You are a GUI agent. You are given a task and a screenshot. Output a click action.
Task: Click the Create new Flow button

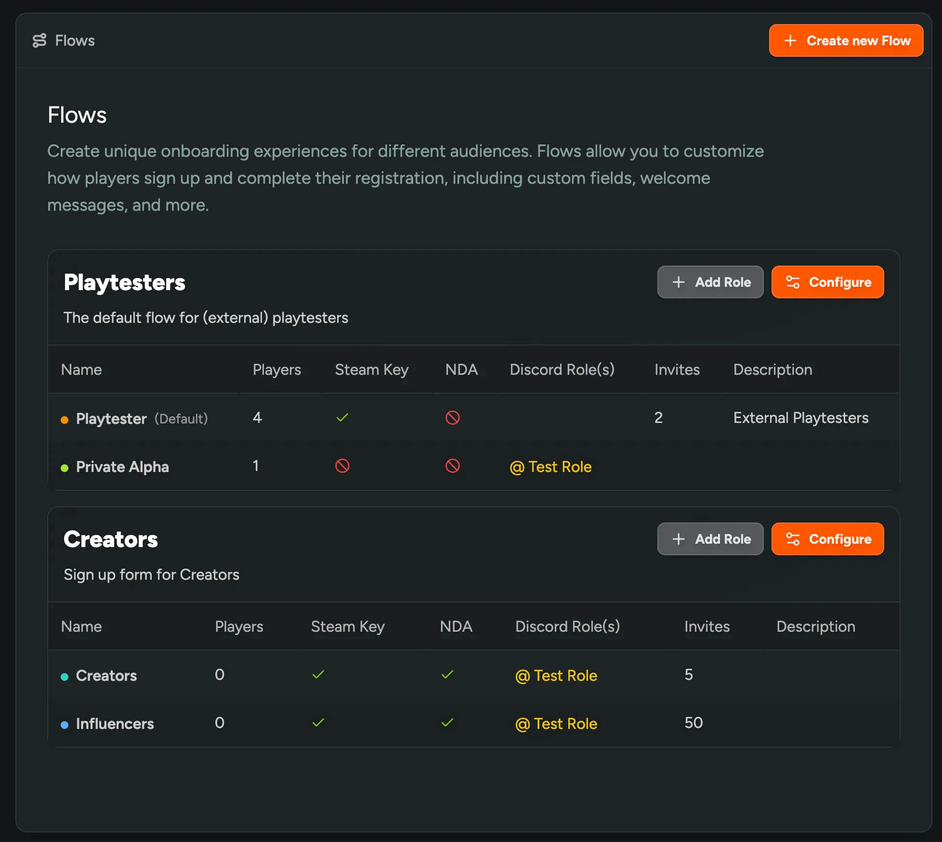[x=846, y=40]
